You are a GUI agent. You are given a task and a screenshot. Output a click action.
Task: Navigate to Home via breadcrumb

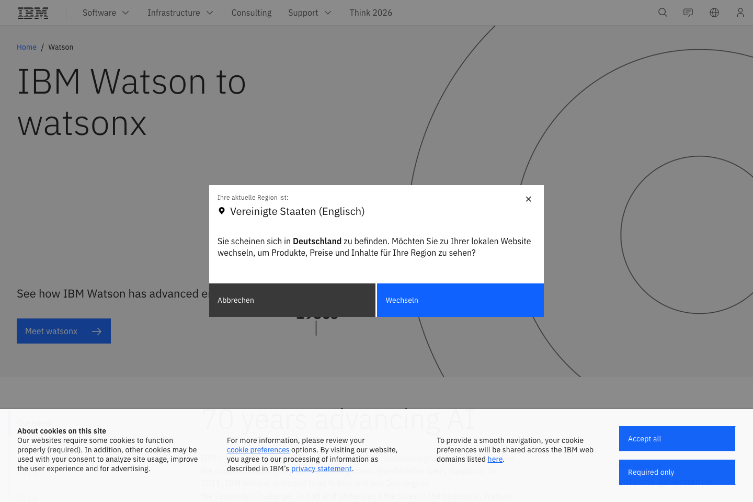coord(27,47)
